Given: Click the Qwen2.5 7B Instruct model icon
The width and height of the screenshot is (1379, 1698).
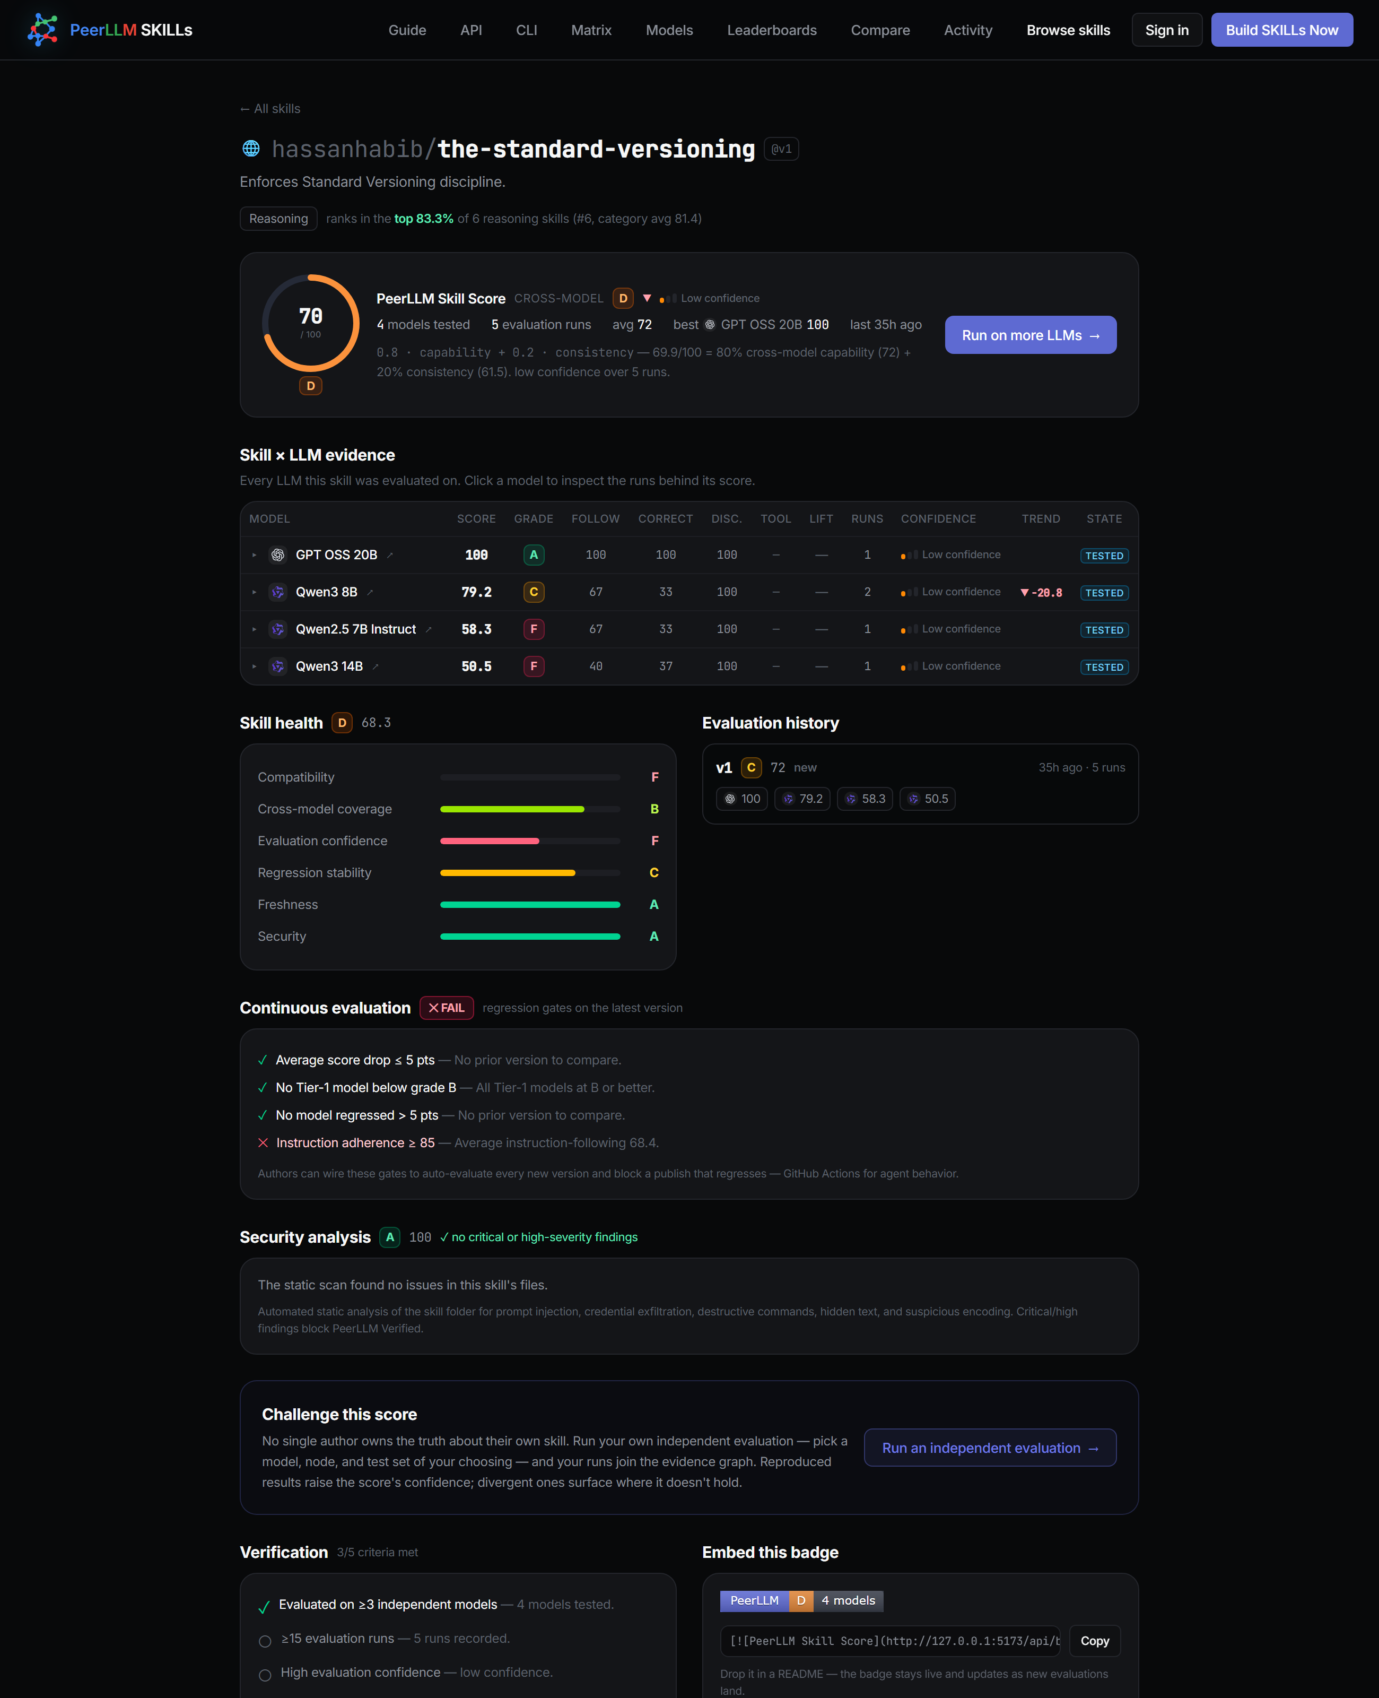Looking at the screenshot, I should [278, 629].
